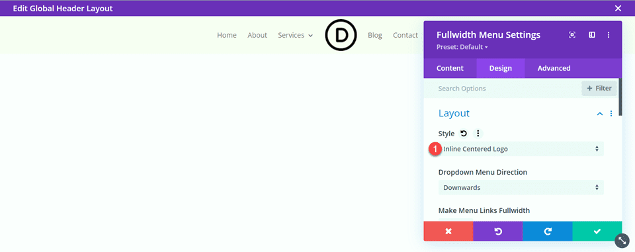This screenshot has height=252, width=635.
Task: Close the Edit Global Header Layout bar
Action: [x=618, y=8]
